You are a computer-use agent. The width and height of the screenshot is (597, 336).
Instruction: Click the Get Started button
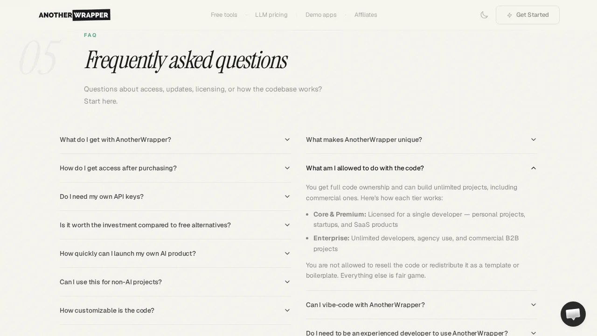528,15
